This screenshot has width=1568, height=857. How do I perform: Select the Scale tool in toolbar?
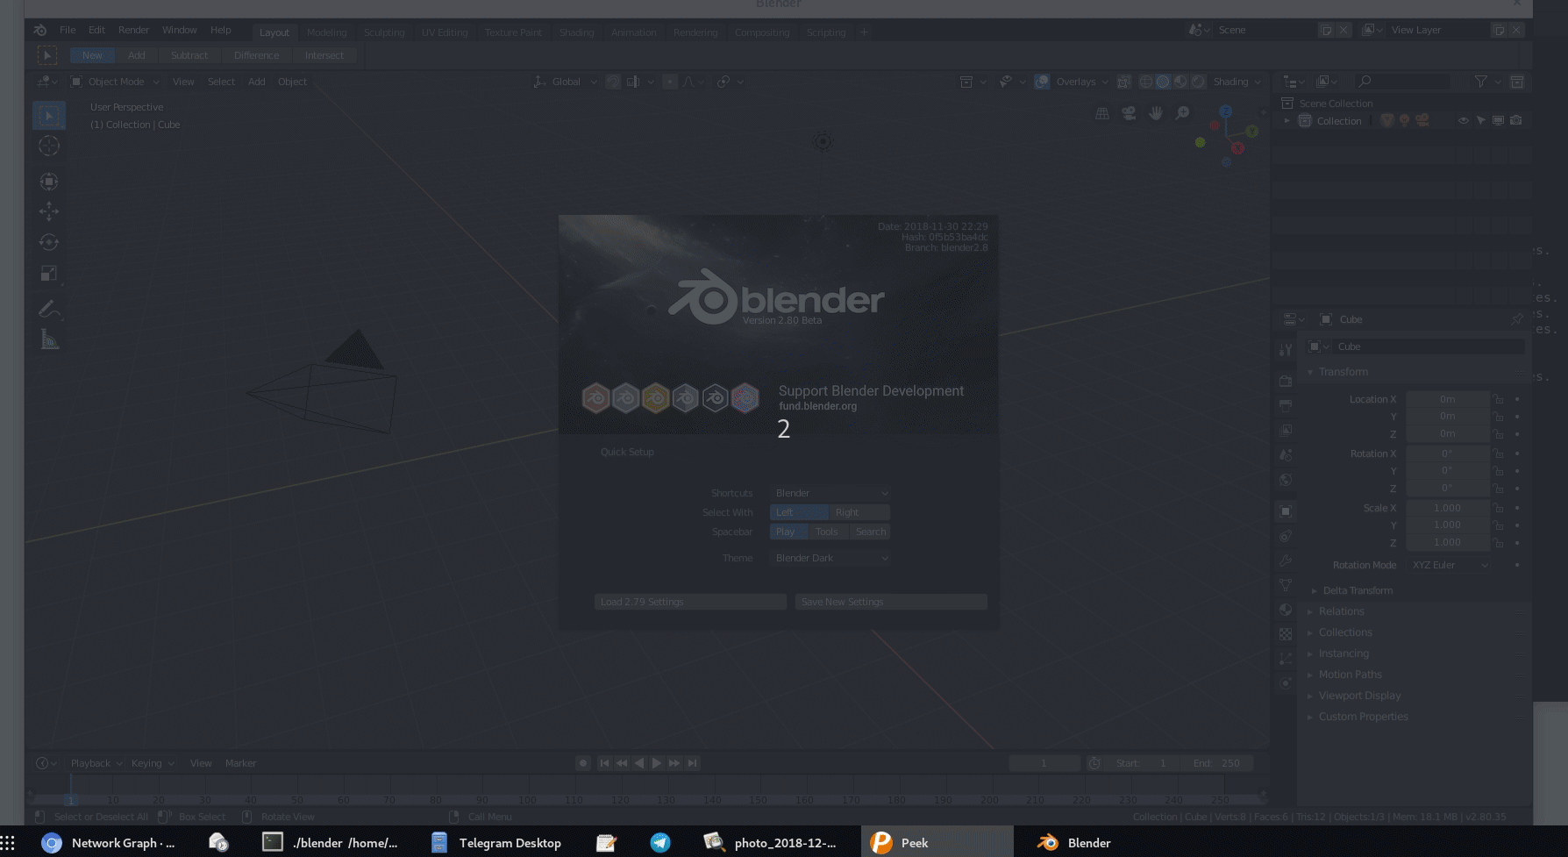pos(49,274)
